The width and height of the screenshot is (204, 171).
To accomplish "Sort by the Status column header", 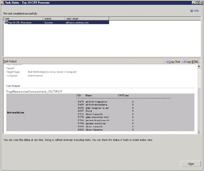I will 53,19.
